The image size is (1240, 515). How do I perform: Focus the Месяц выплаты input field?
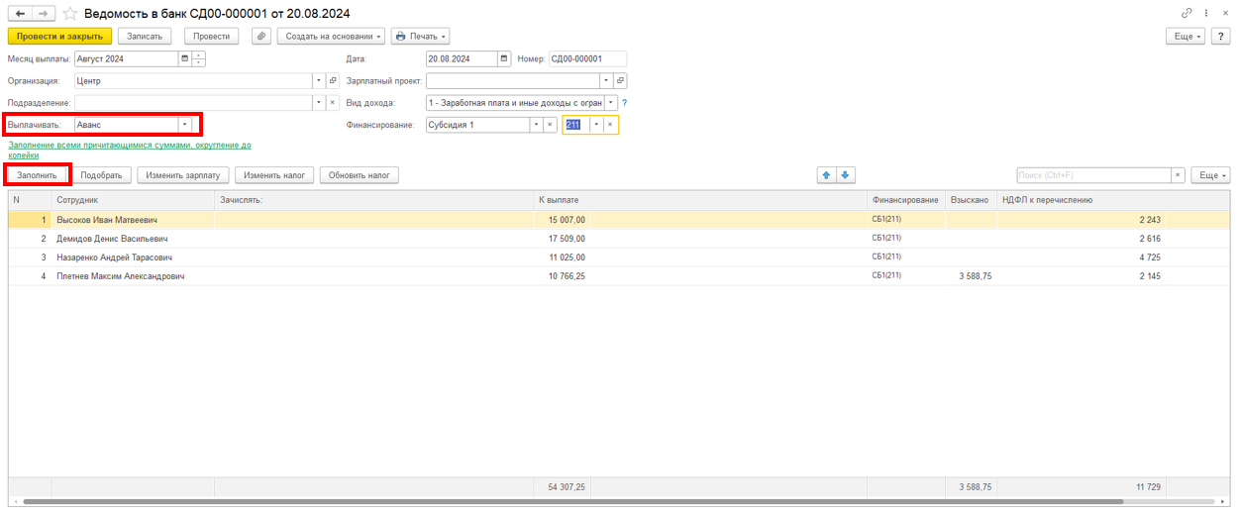click(x=126, y=58)
